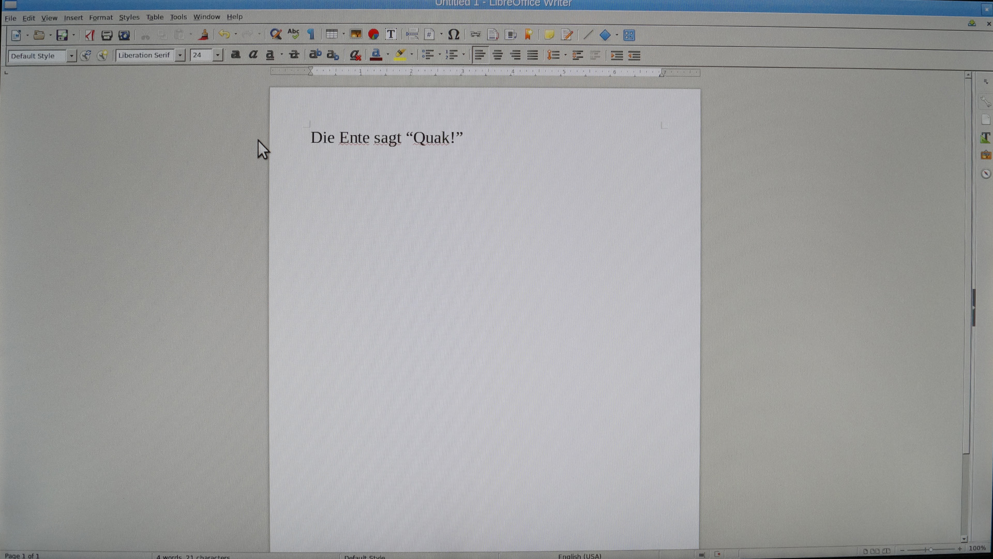Expand the font size 24 dropdown
This screenshot has width=993, height=559.
click(x=218, y=55)
